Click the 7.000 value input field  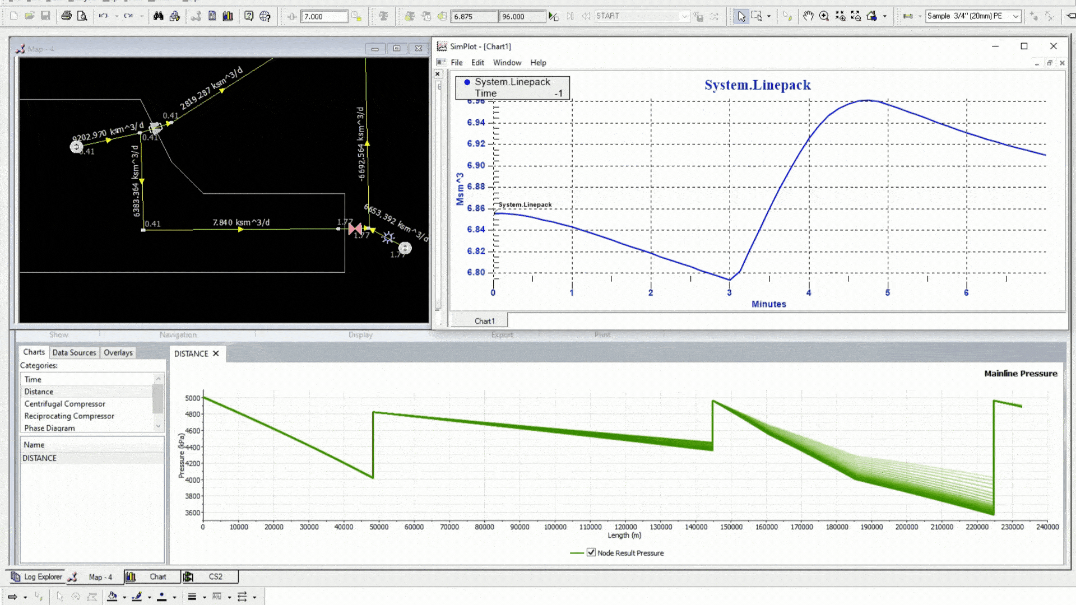point(324,16)
